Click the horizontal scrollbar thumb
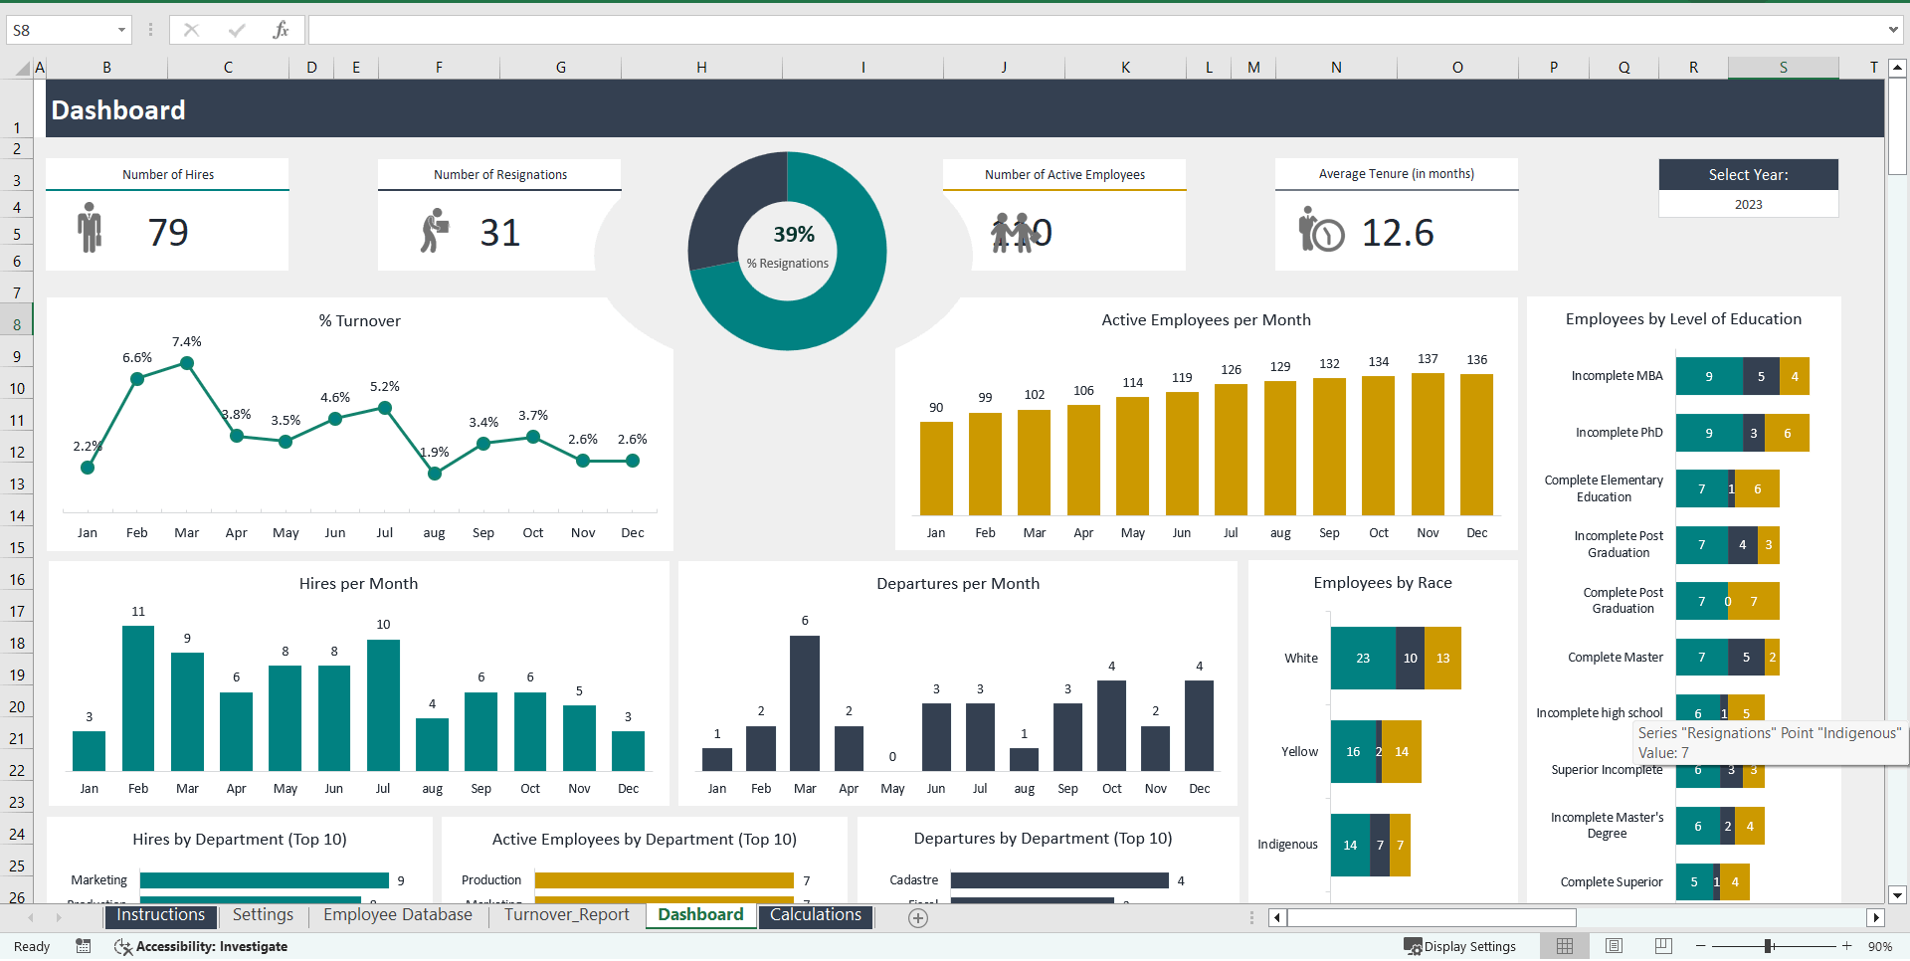 [x=1432, y=917]
